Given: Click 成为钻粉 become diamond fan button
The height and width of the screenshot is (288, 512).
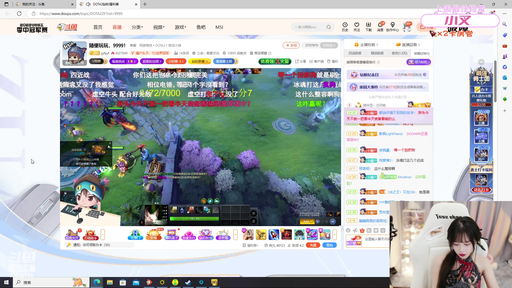Looking at the screenshot, I should click(x=419, y=62).
